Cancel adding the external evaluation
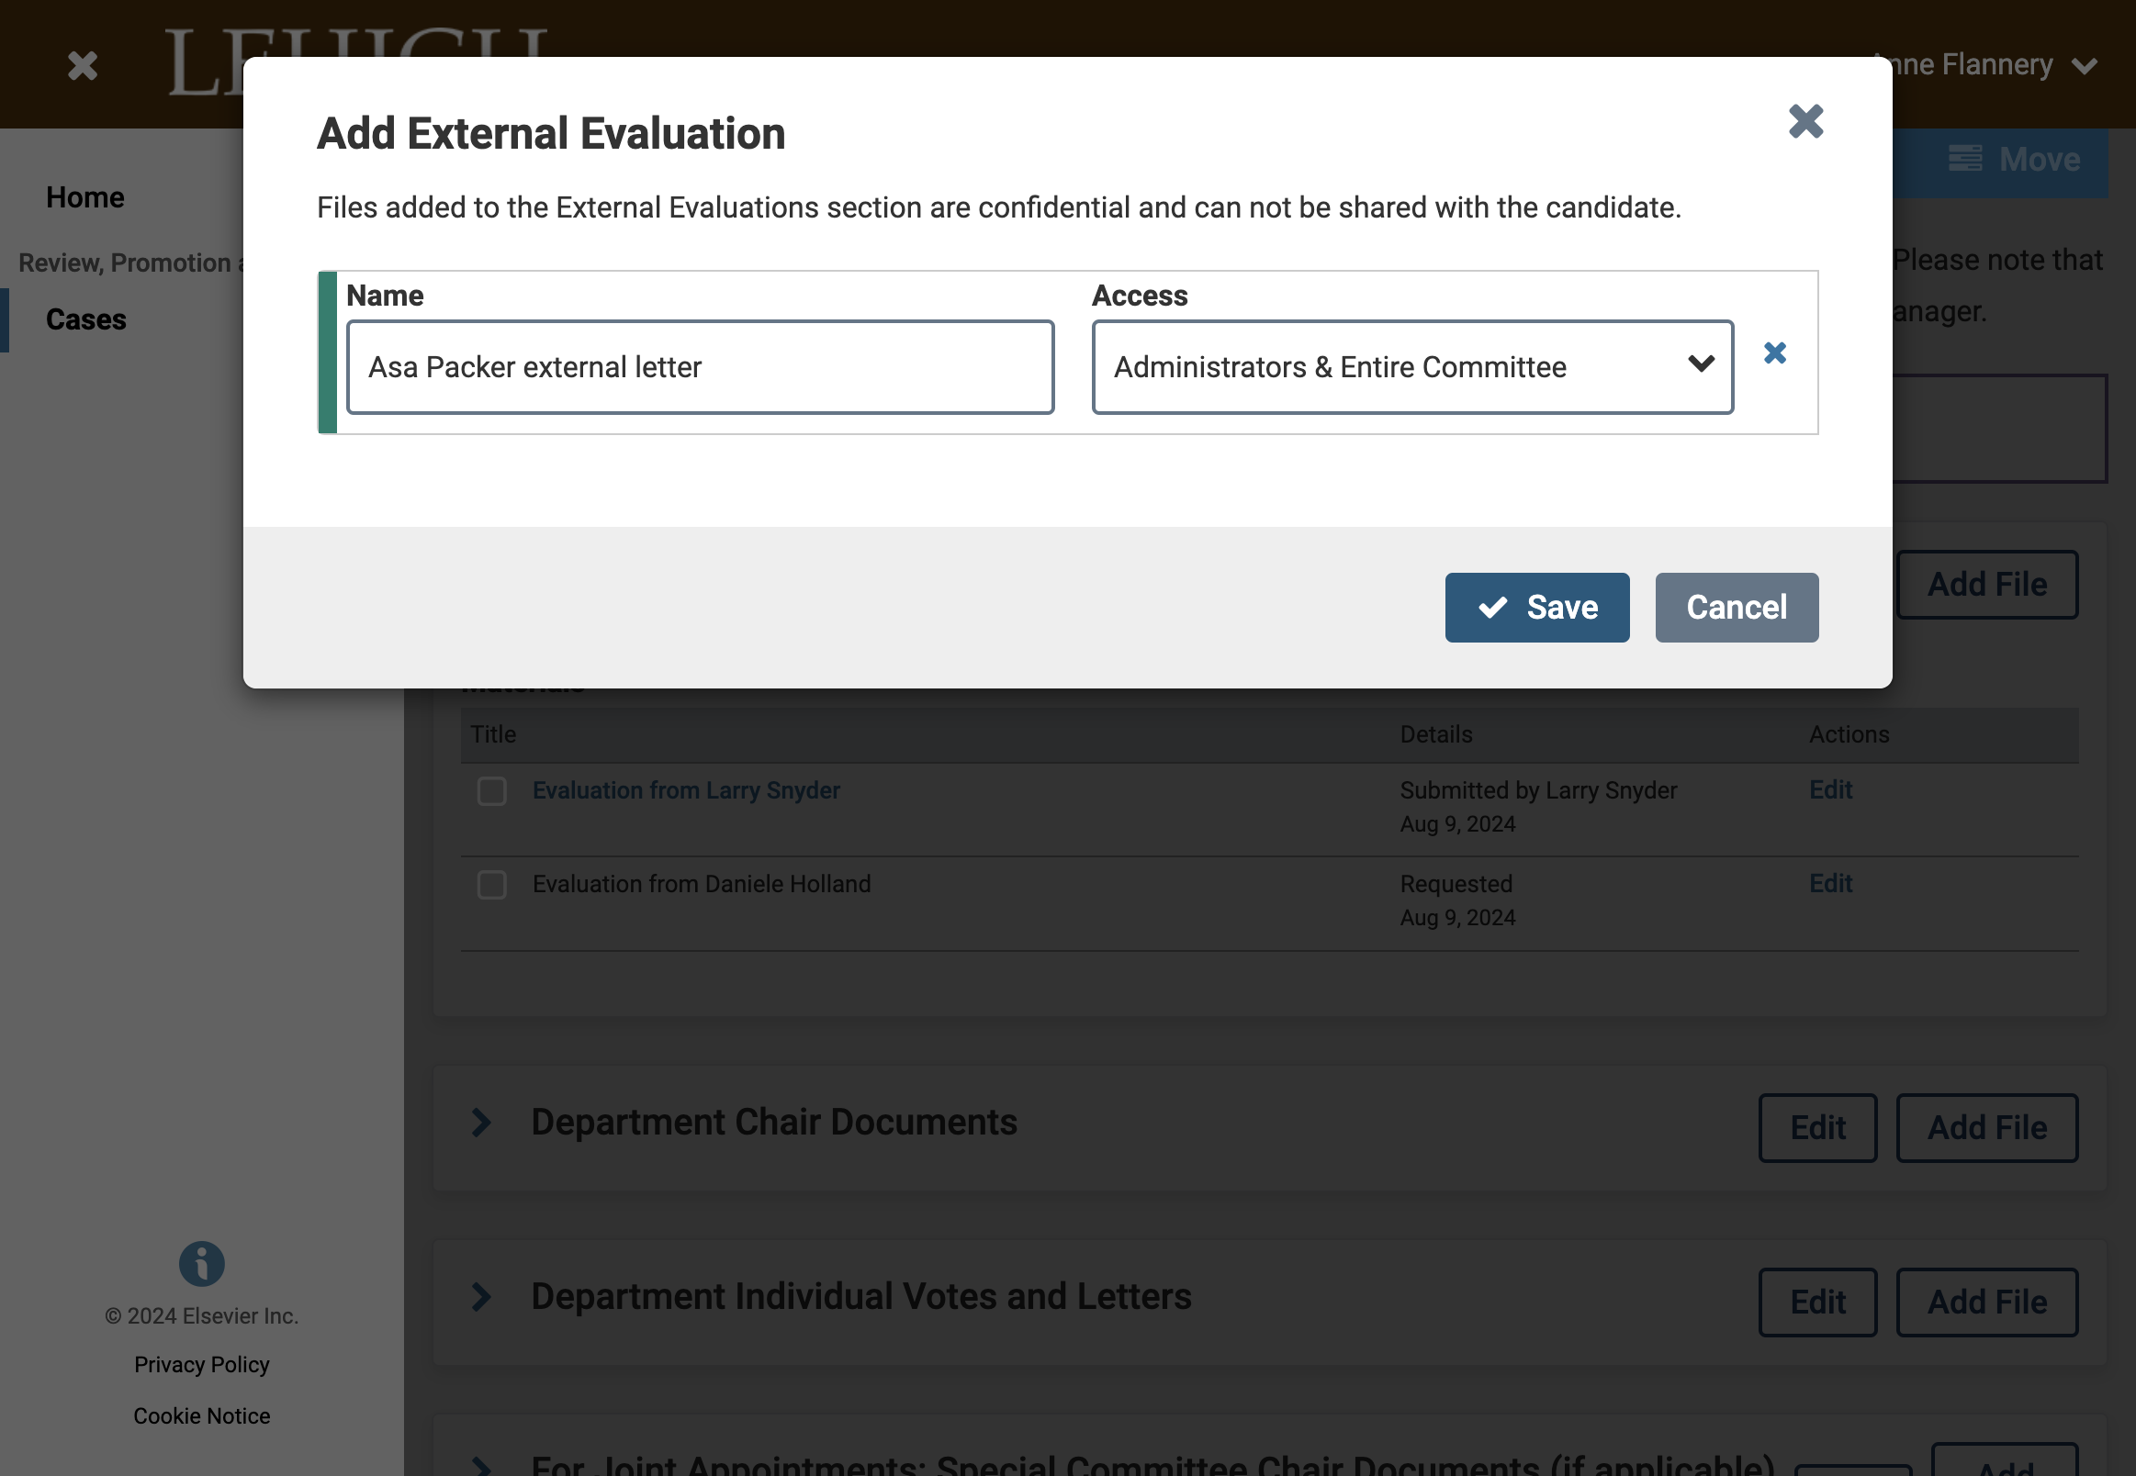Image resolution: width=2136 pixels, height=1476 pixels. tap(1737, 608)
